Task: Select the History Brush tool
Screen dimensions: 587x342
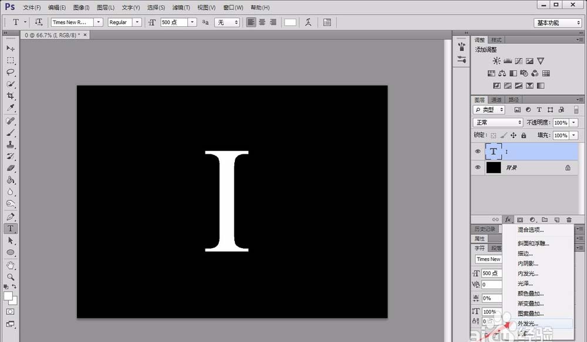Action: tap(11, 157)
